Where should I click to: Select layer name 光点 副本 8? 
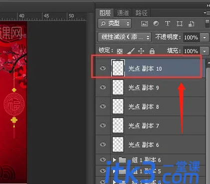pyautogui.click(x=144, y=106)
